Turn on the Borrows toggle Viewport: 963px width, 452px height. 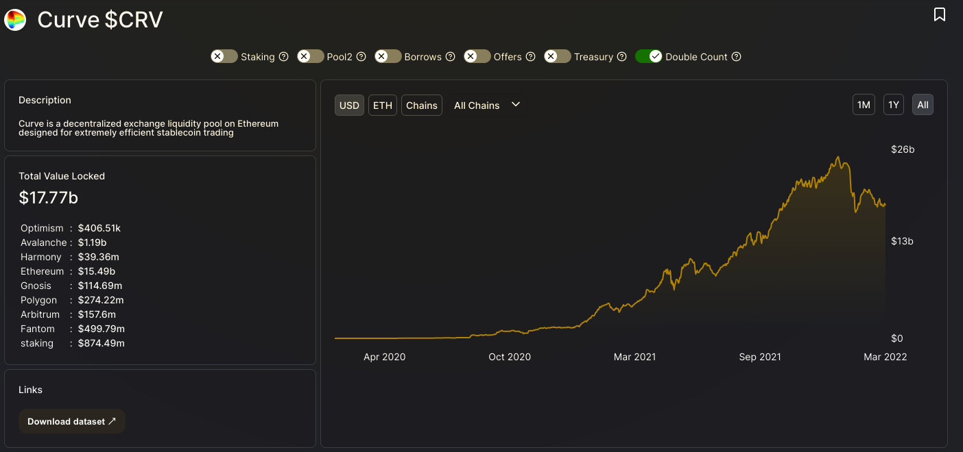388,56
